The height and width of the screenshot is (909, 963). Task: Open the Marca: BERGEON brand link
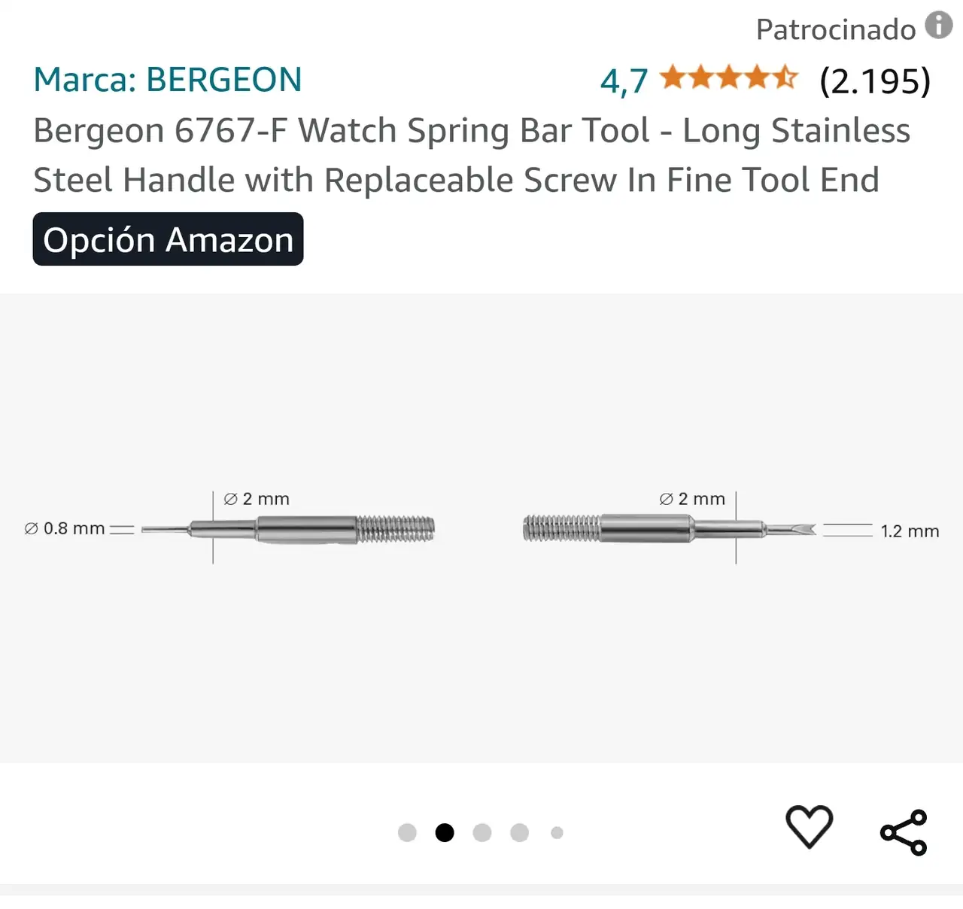pos(167,80)
